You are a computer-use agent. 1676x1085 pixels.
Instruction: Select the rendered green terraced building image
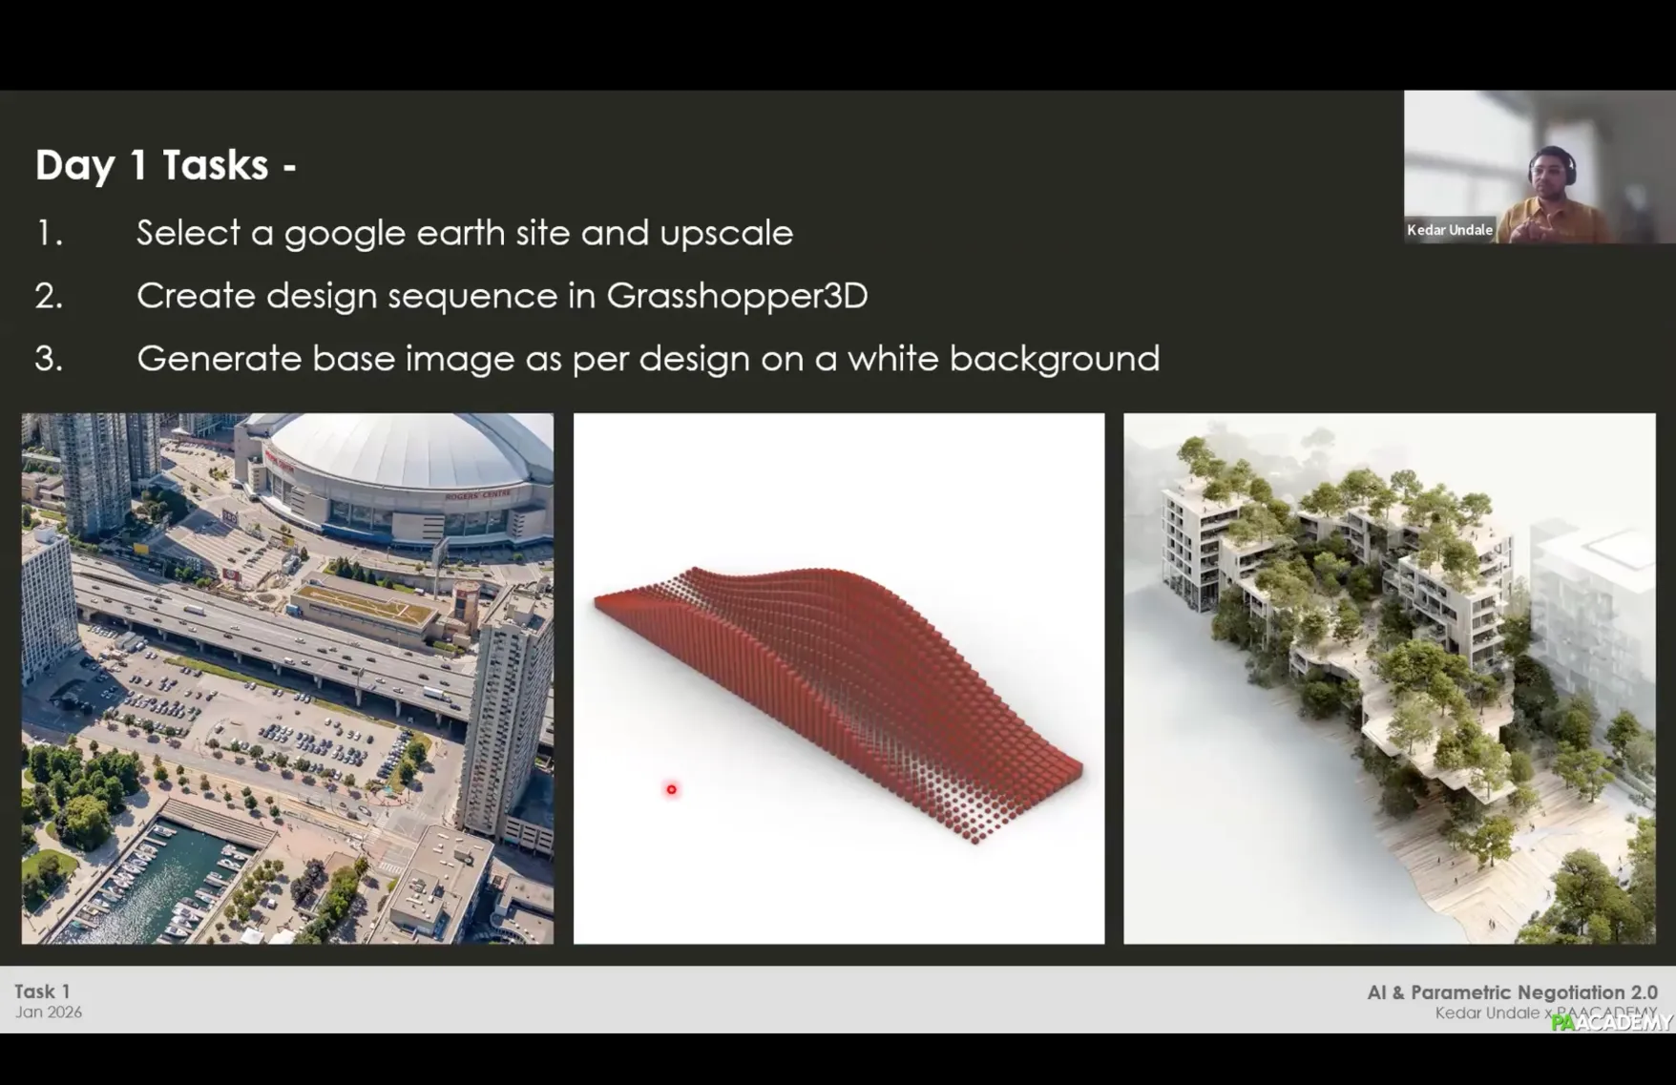tap(1389, 678)
